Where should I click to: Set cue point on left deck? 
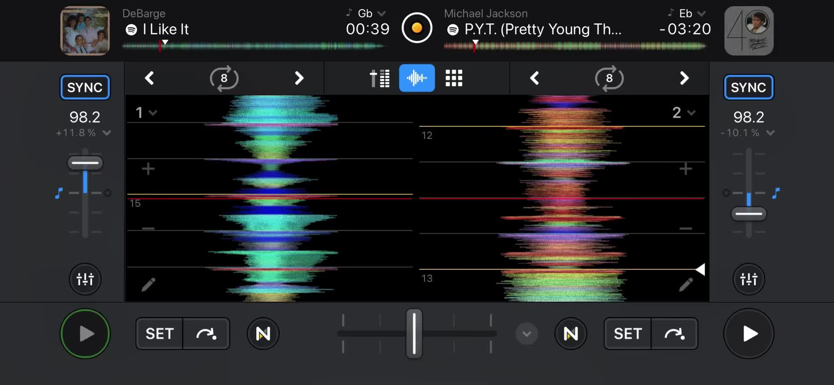click(159, 334)
